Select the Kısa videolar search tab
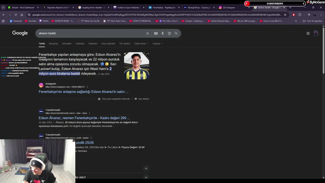Viewport: 325px width, 183px height. point(108,43)
